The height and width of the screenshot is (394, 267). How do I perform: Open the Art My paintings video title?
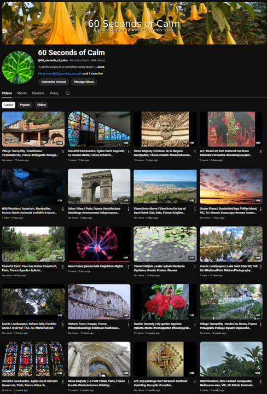160,383
